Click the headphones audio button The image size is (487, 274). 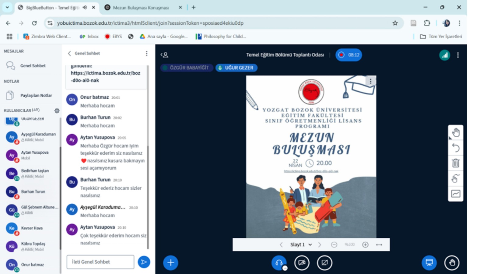click(x=279, y=262)
